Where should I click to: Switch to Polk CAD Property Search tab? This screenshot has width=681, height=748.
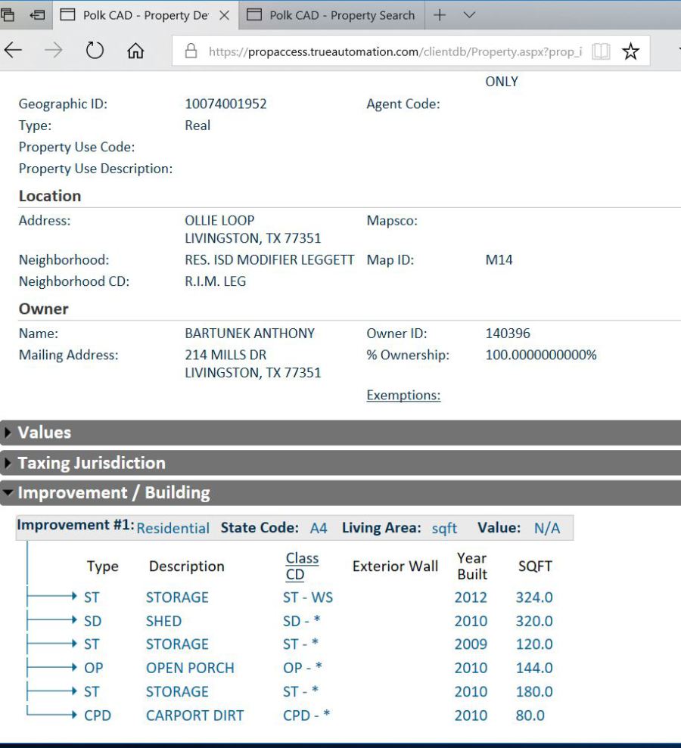point(341,15)
